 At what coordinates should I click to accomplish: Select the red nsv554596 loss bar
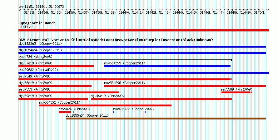point(185,86)
